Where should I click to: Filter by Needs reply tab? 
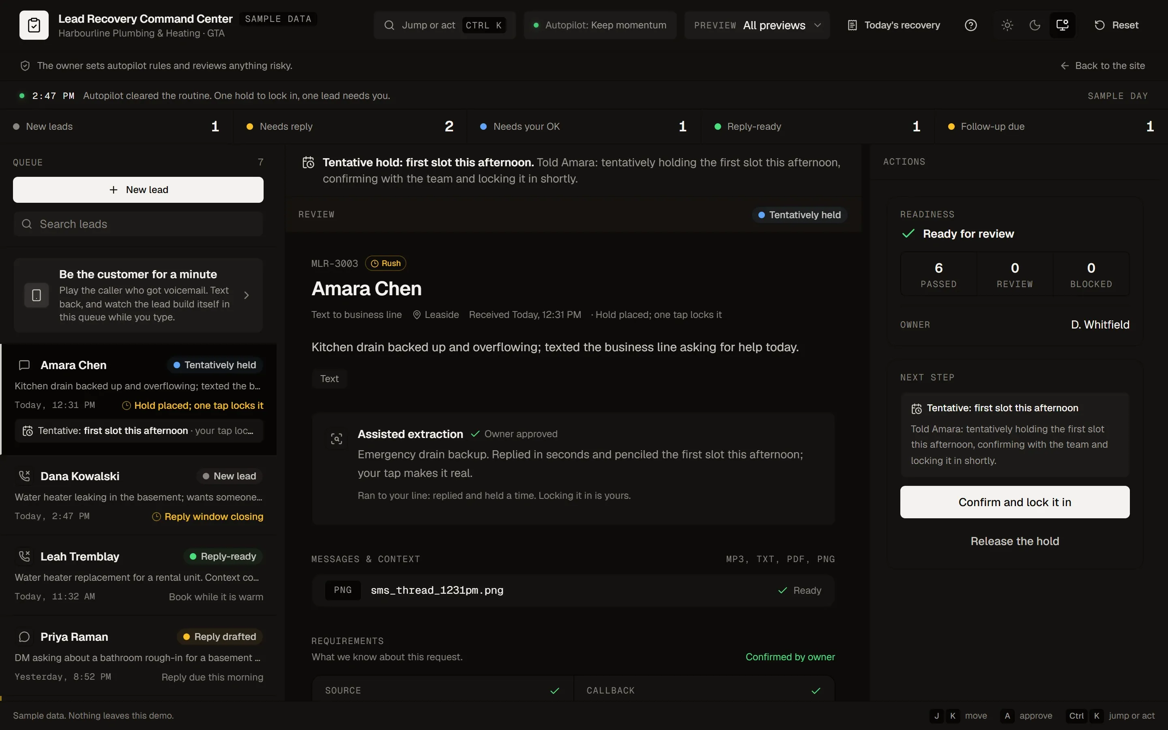tap(350, 127)
